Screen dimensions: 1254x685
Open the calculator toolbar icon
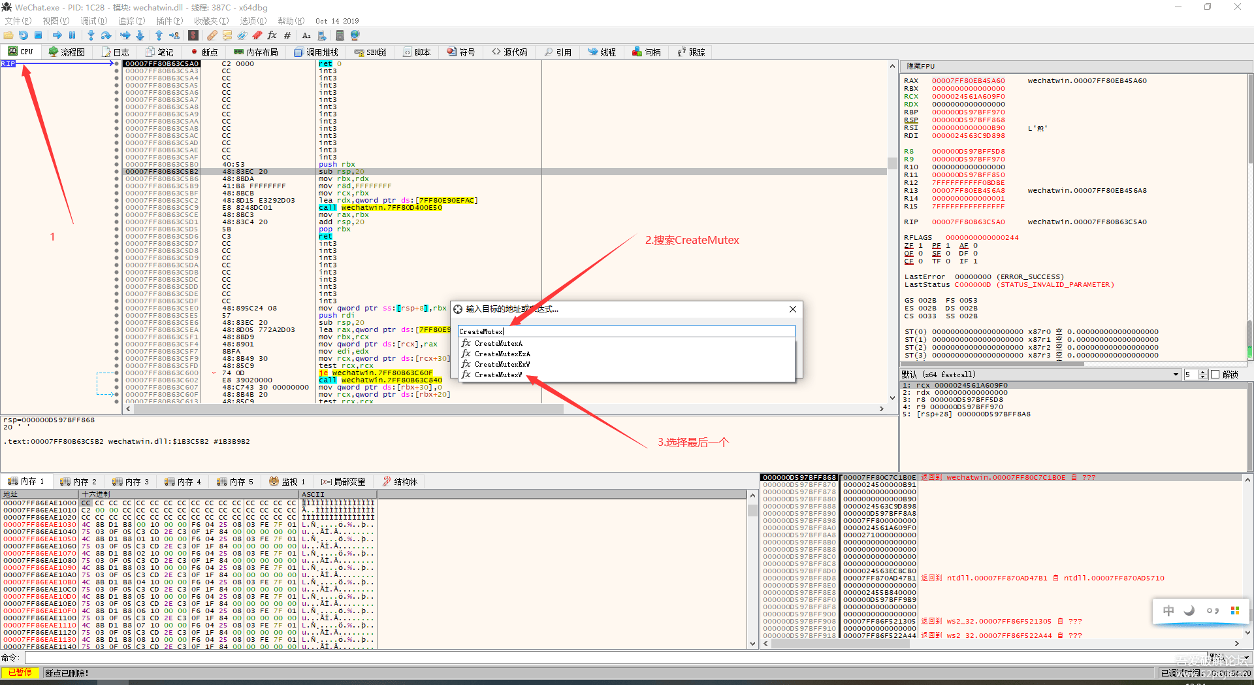point(340,35)
